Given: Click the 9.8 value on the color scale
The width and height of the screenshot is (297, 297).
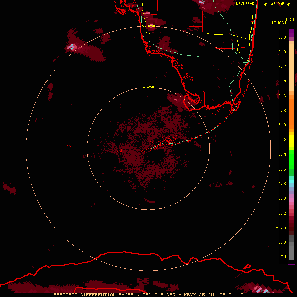Looking at the screenshot, I should tap(282, 37).
